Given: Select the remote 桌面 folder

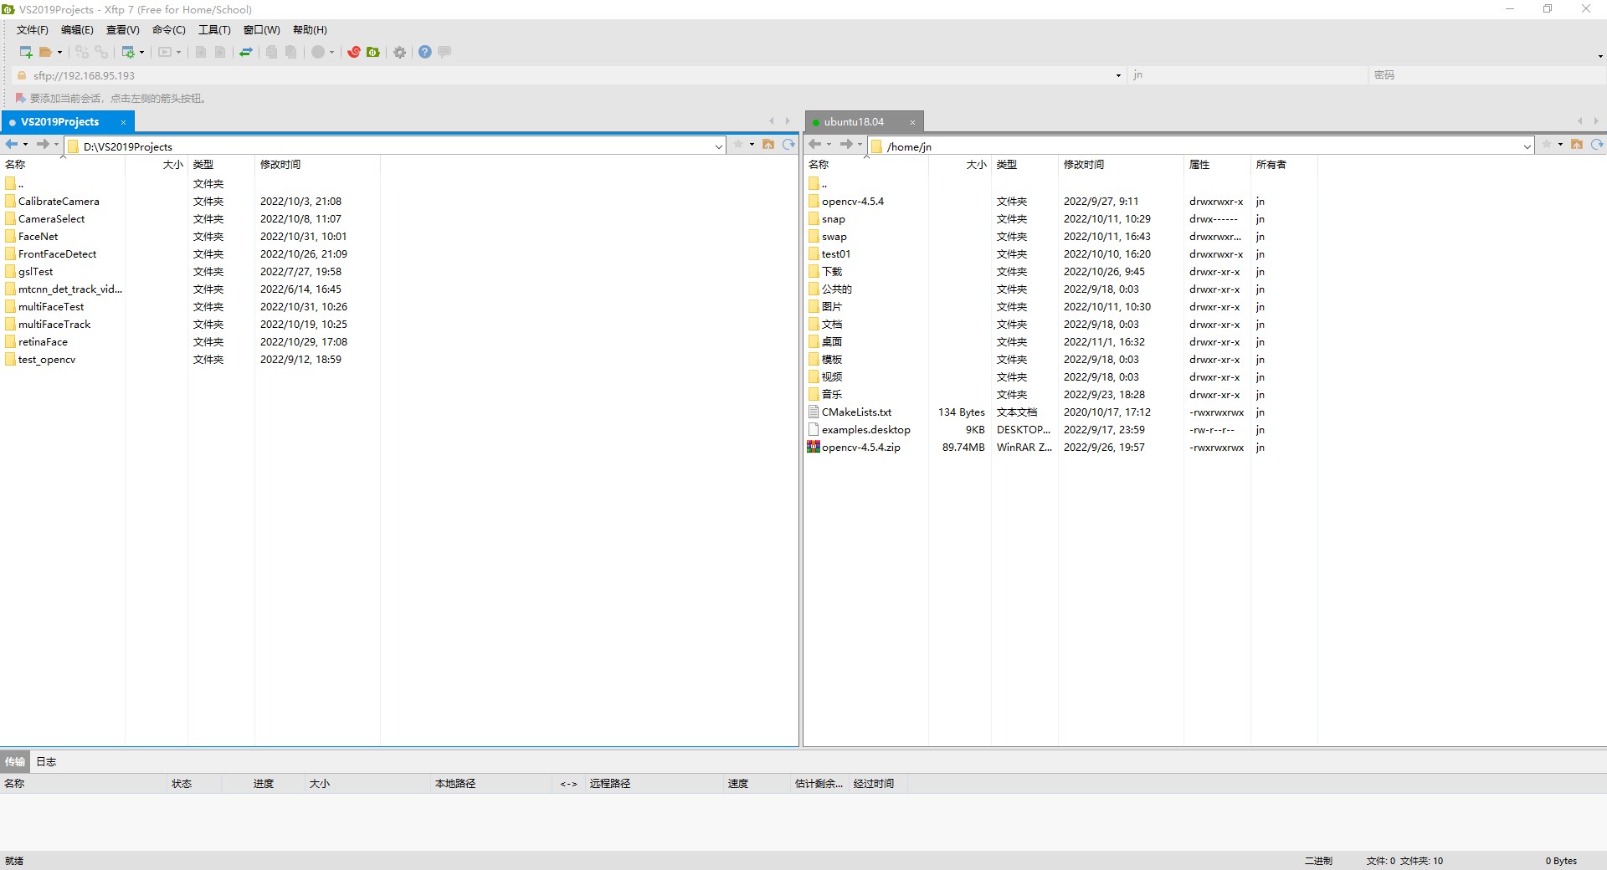Looking at the screenshot, I should point(831,342).
